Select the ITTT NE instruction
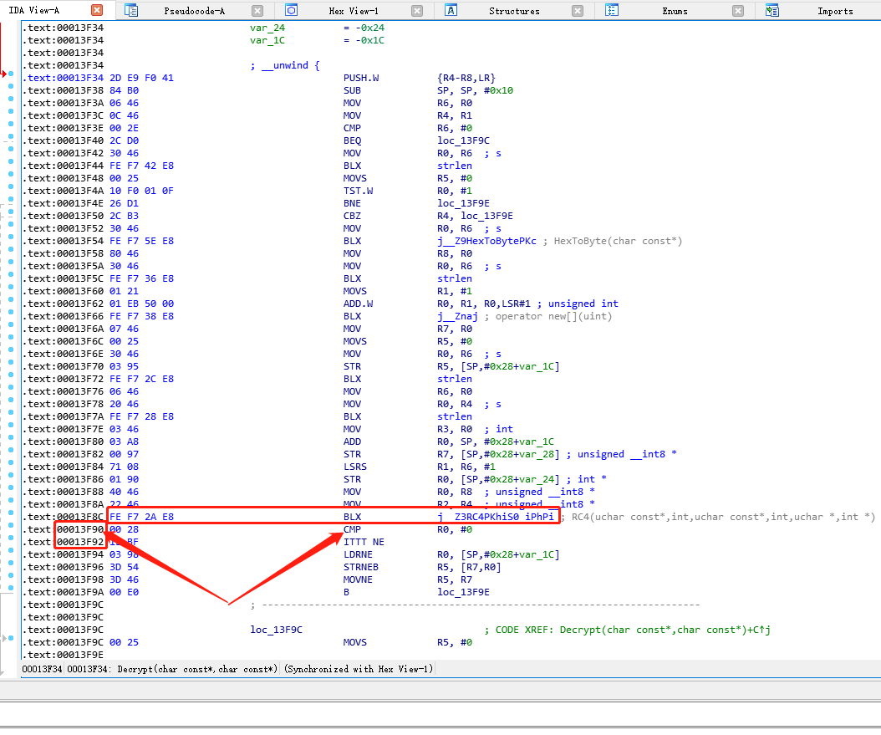 point(364,542)
